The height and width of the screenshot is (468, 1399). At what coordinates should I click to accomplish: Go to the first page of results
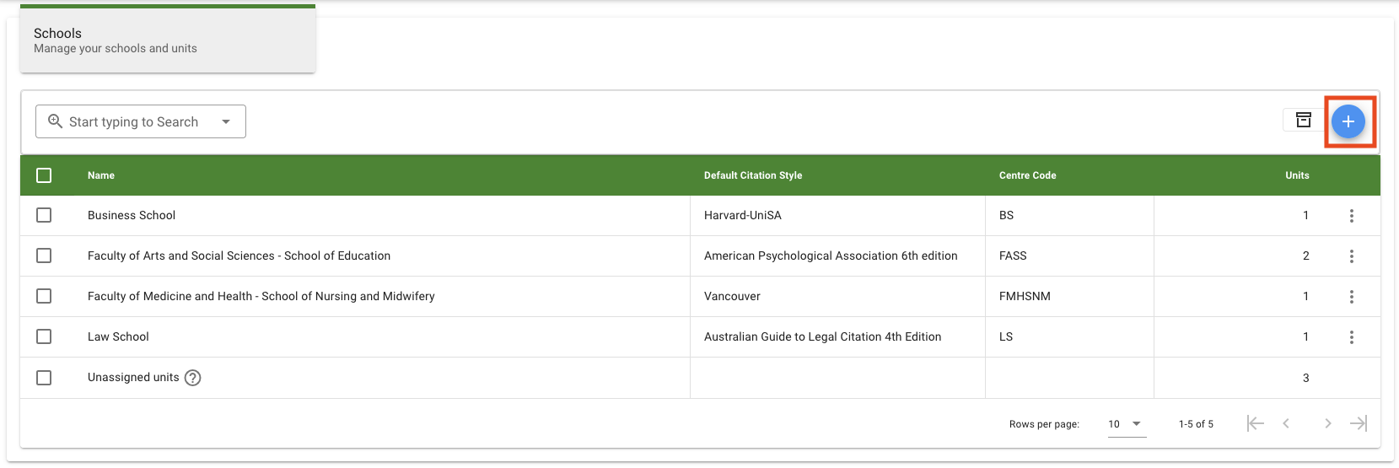pyautogui.click(x=1255, y=423)
